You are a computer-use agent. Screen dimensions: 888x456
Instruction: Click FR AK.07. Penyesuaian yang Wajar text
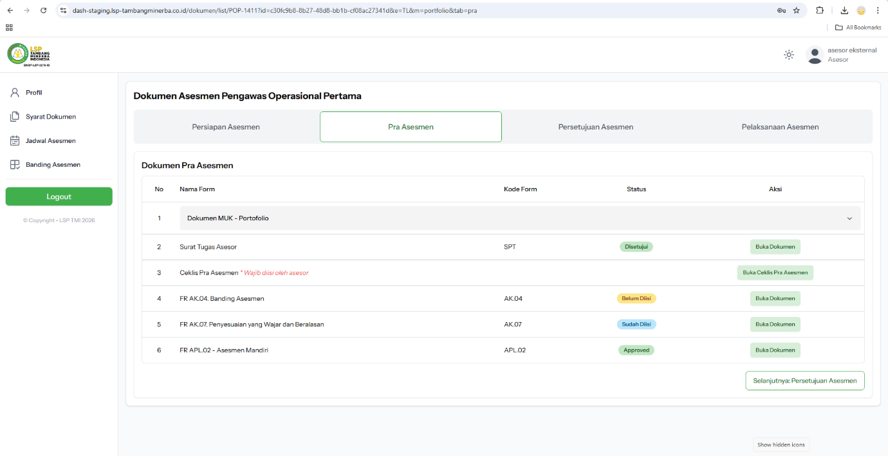(252, 324)
